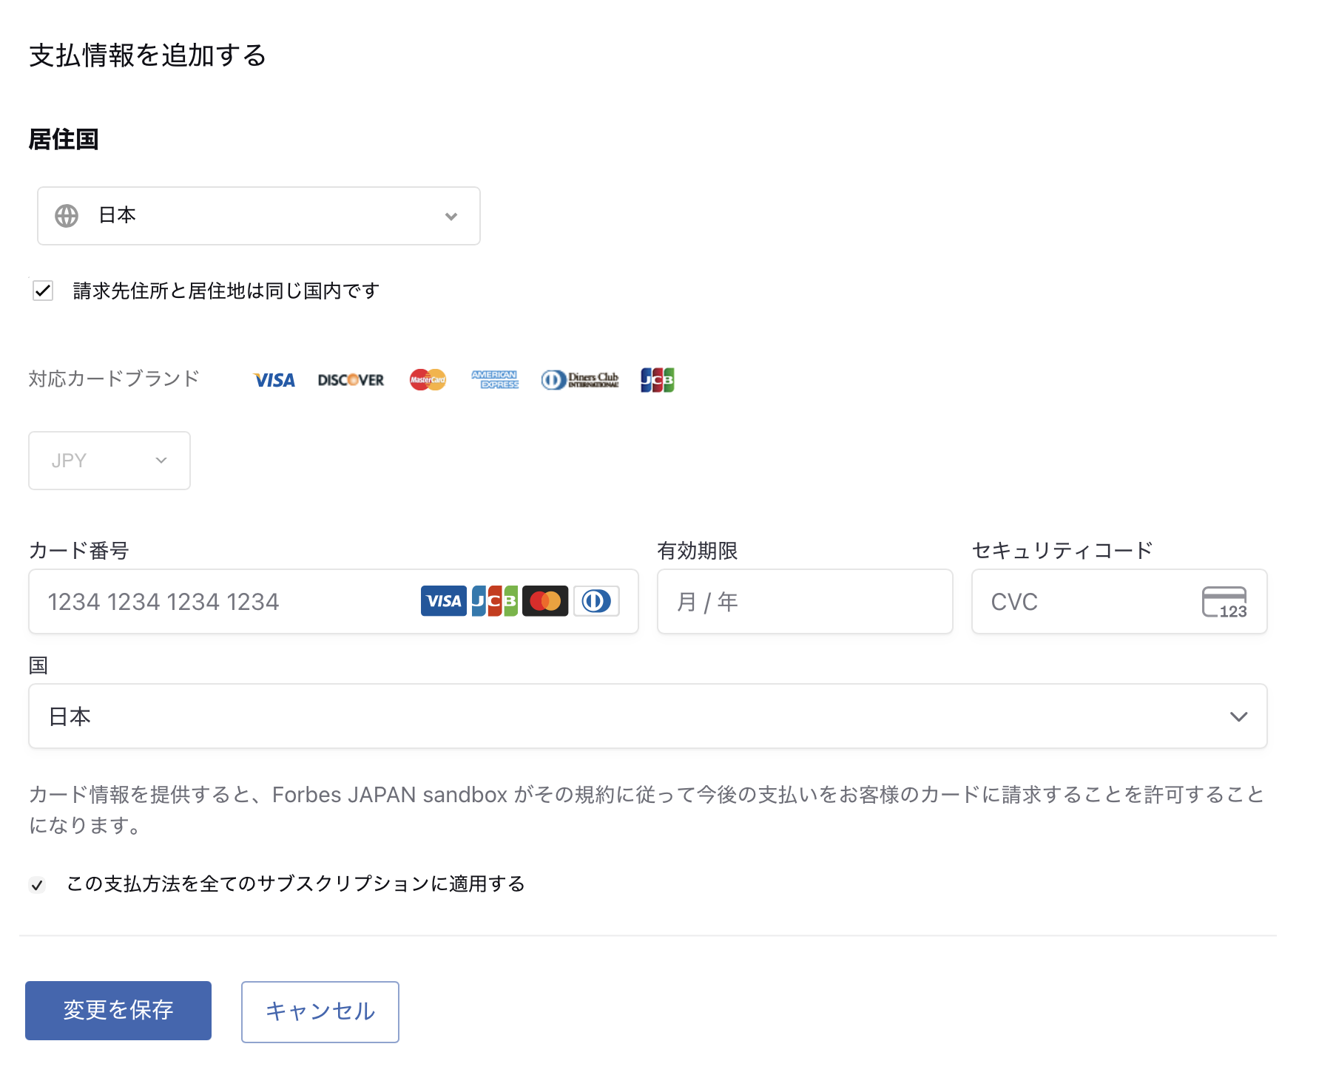The height and width of the screenshot is (1075, 1336).
Task: Click the JCB logo in supported brands row
Action: tap(657, 380)
